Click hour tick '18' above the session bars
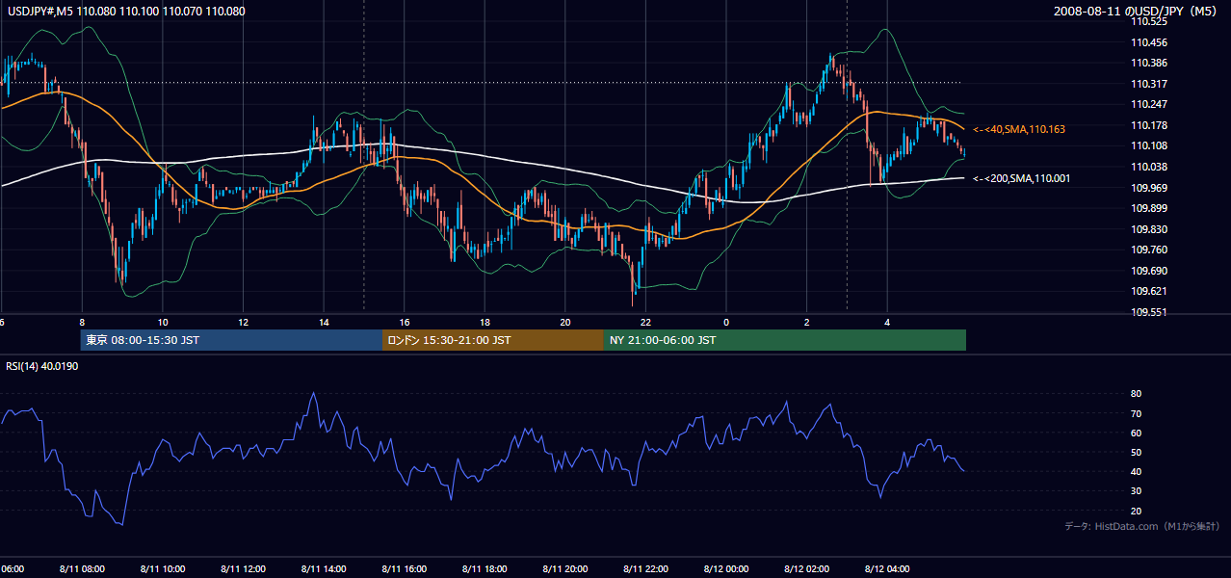Screen dimensions: 1231x578 (x=485, y=323)
